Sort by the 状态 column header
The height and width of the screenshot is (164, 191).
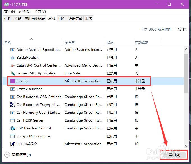pos(119,42)
